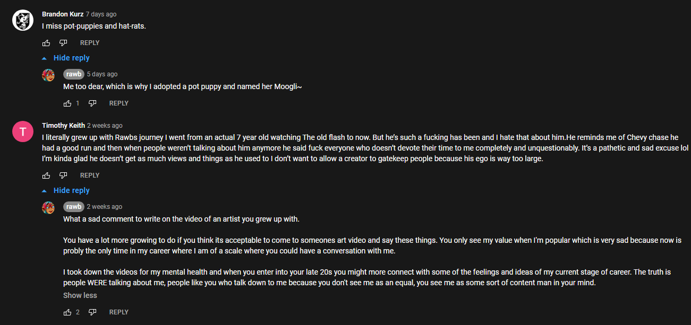Collapse replies under Timothy Keith's comment

coord(66,190)
